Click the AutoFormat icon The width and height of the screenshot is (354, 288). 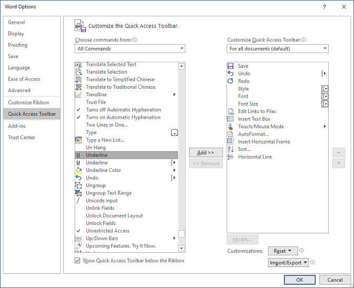click(230, 134)
